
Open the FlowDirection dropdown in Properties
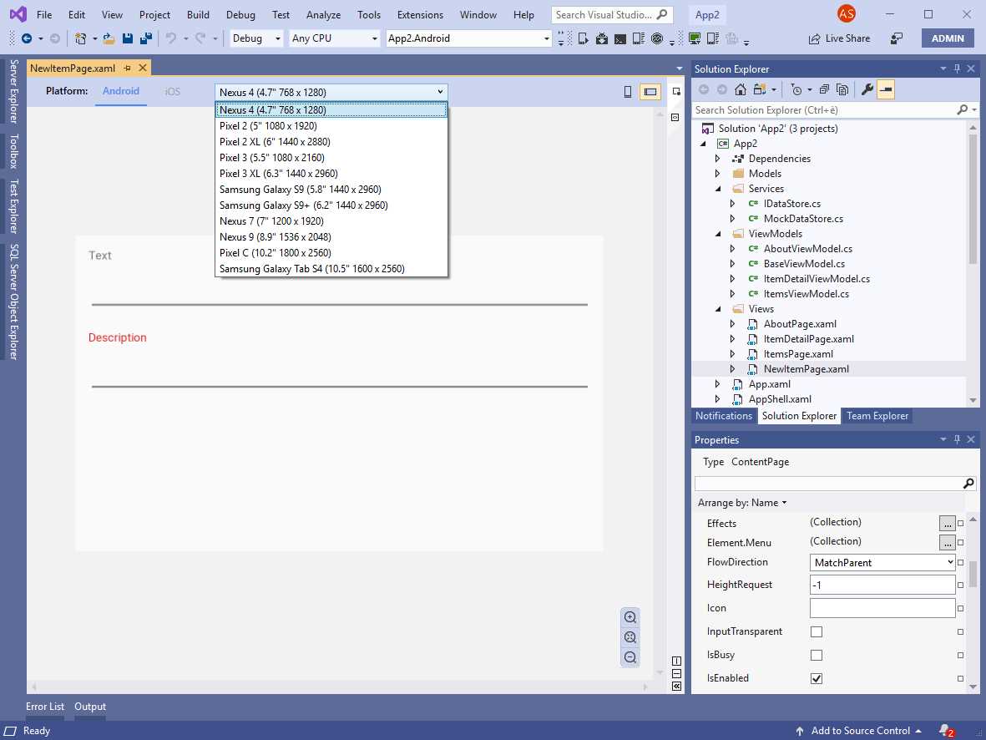click(950, 562)
